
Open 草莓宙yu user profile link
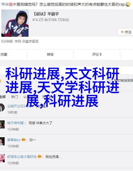14,140
